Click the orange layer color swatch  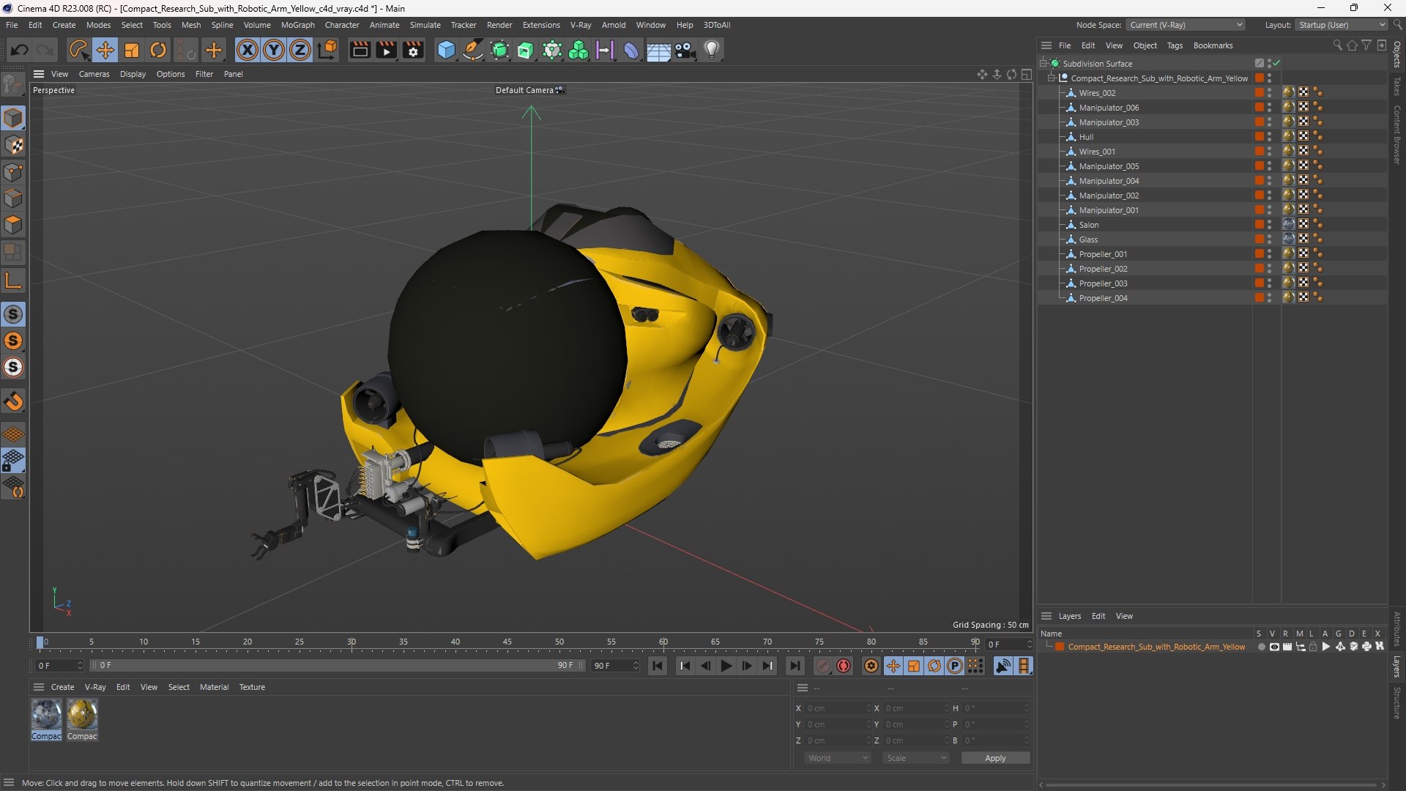coord(1060,646)
